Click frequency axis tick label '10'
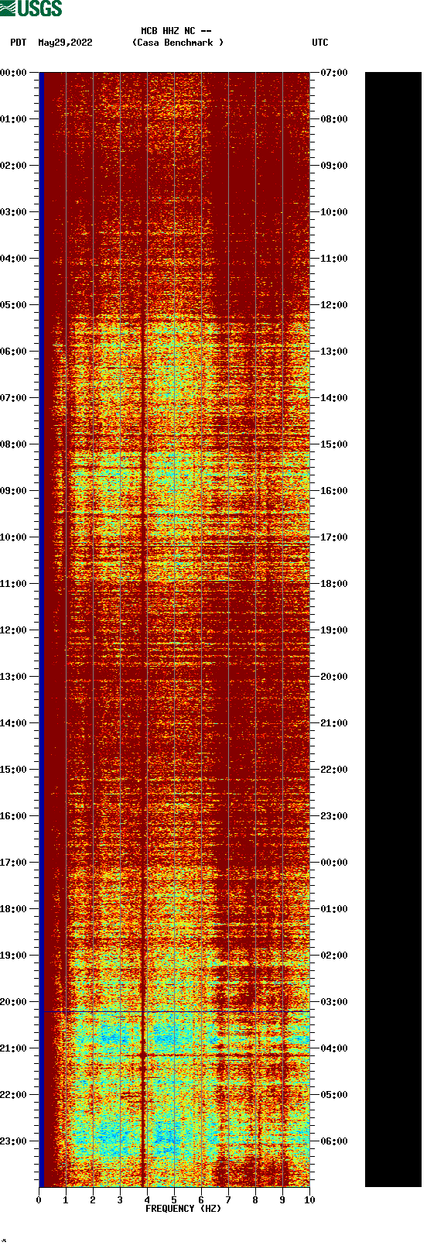Image resolution: width=427 pixels, height=1249 pixels. point(309,1200)
